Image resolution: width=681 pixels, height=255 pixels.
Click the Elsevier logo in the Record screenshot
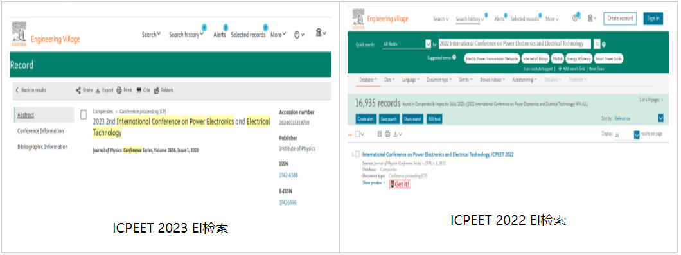click(19, 33)
